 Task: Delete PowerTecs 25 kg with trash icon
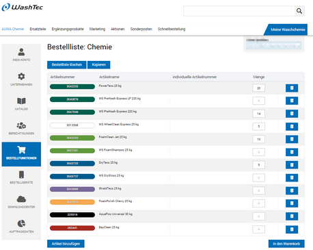point(292,88)
